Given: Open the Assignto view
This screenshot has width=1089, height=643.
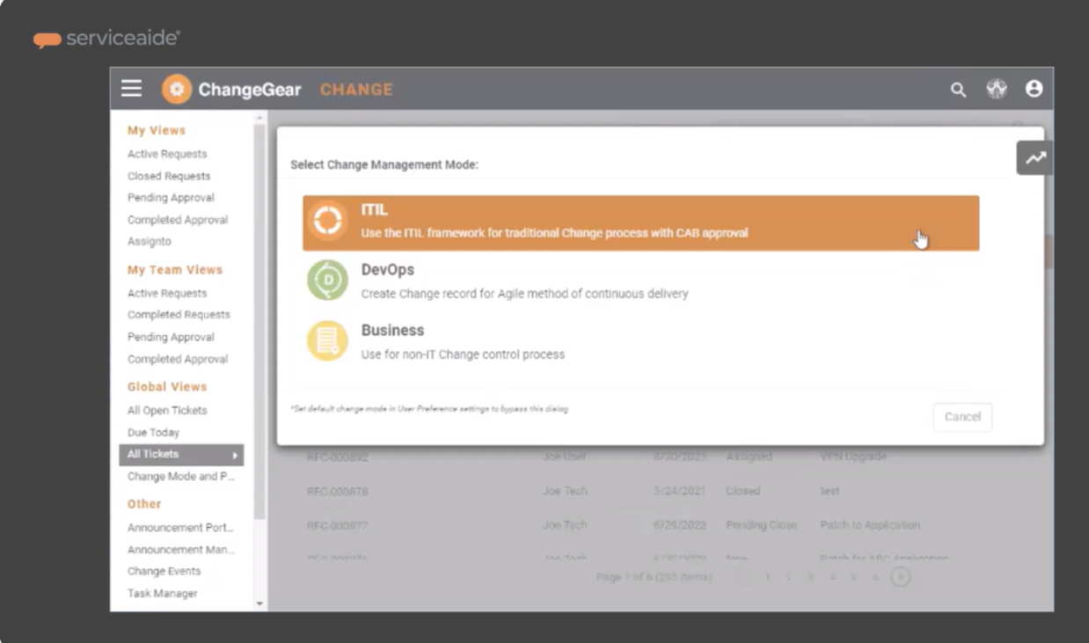Looking at the screenshot, I should tap(150, 241).
